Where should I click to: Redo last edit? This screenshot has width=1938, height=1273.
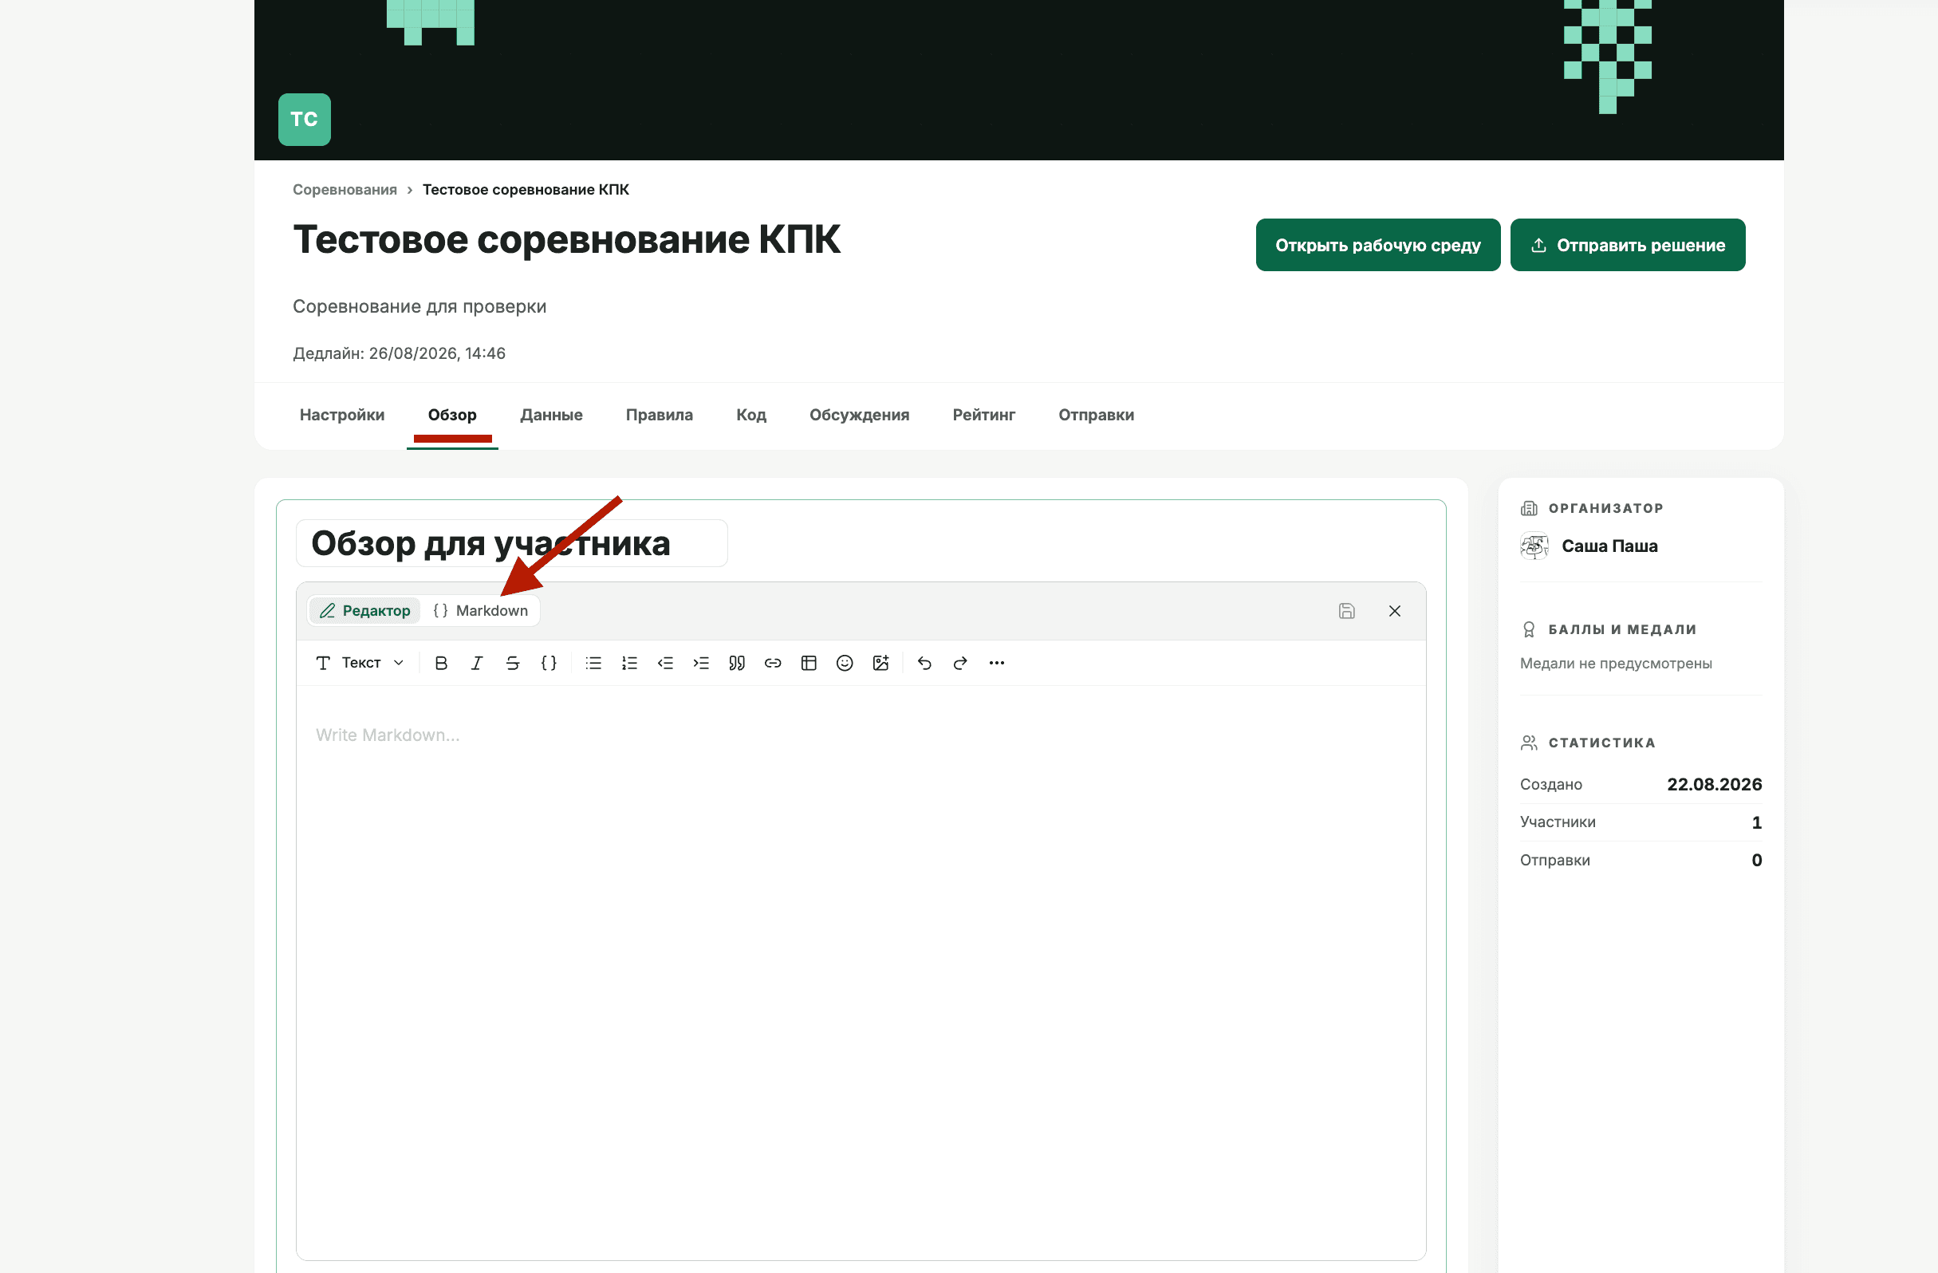pyautogui.click(x=960, y=663)
